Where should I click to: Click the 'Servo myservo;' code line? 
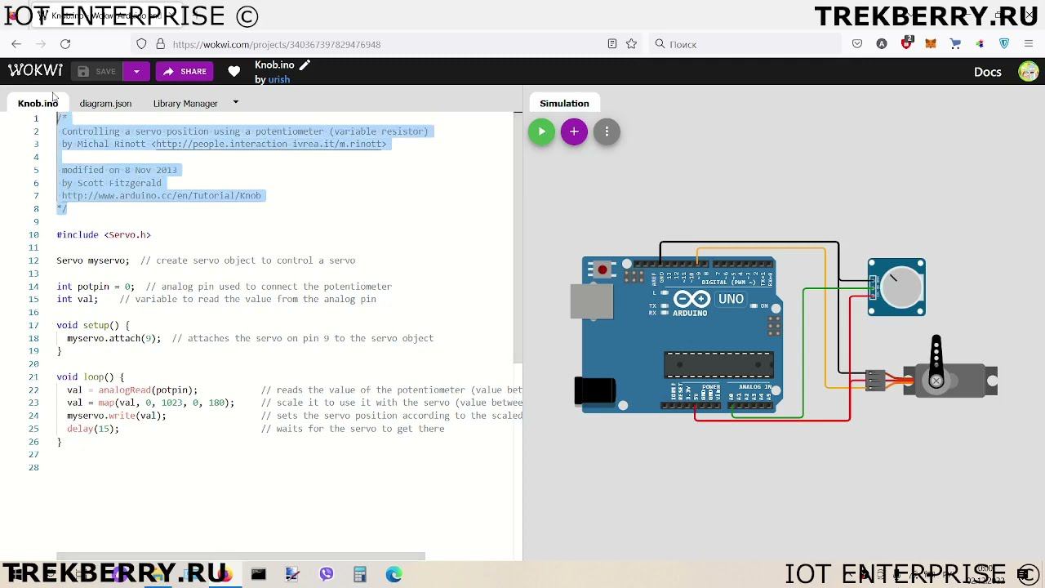click(92, 261)
